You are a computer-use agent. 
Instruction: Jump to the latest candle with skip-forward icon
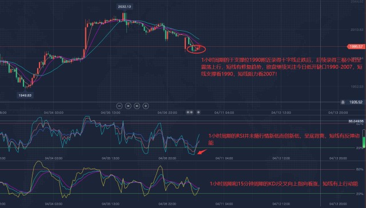point(137,106)
